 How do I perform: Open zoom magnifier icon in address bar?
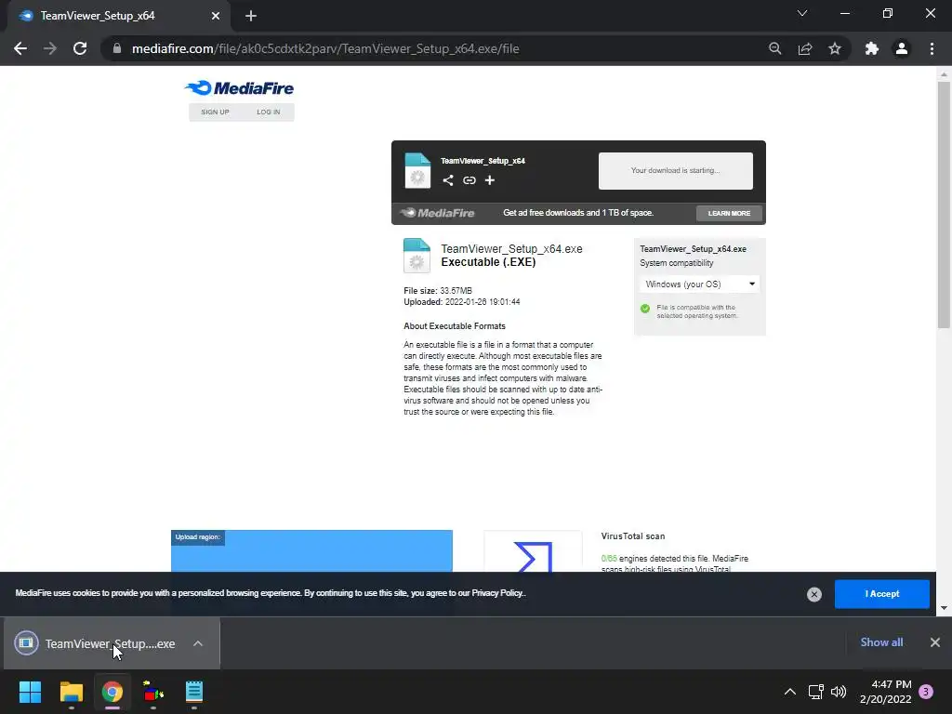tap(774, 48)
